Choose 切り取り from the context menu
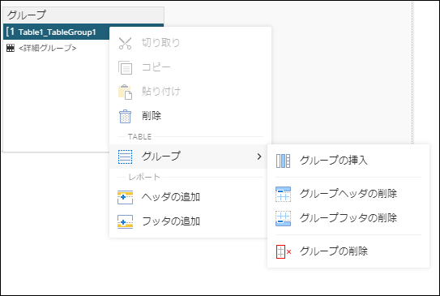 pos(190,43)
